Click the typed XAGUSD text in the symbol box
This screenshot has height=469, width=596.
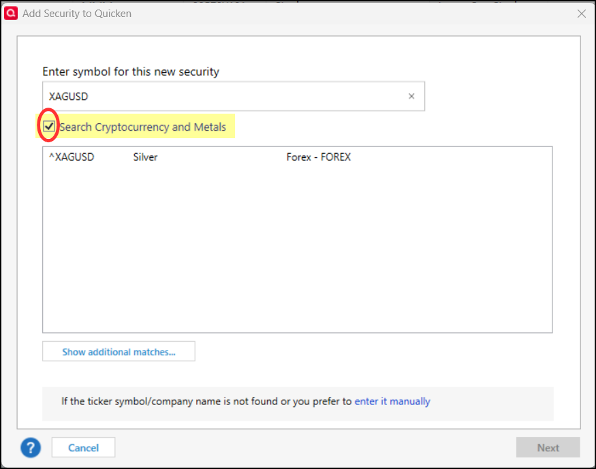coord(69,97)
